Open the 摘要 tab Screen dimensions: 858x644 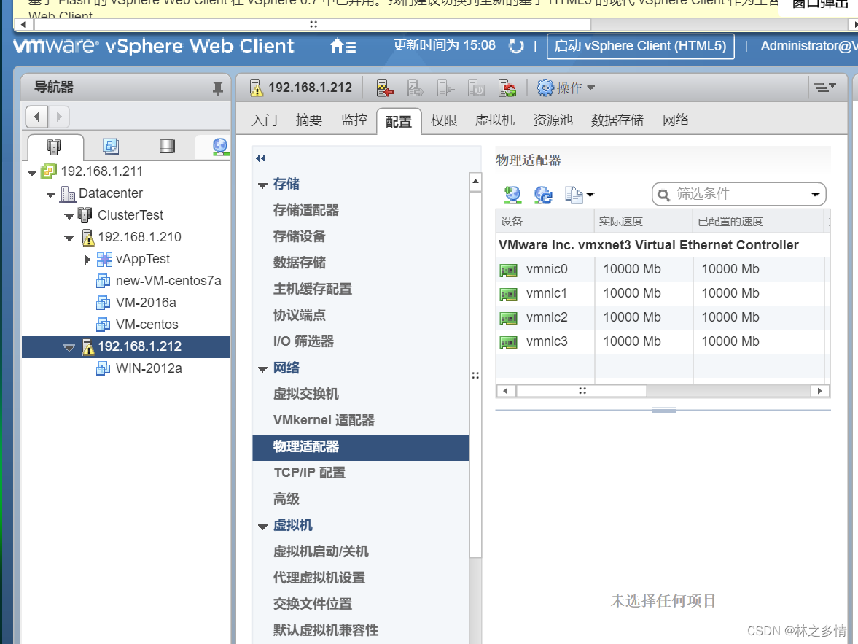pos(308,120)
